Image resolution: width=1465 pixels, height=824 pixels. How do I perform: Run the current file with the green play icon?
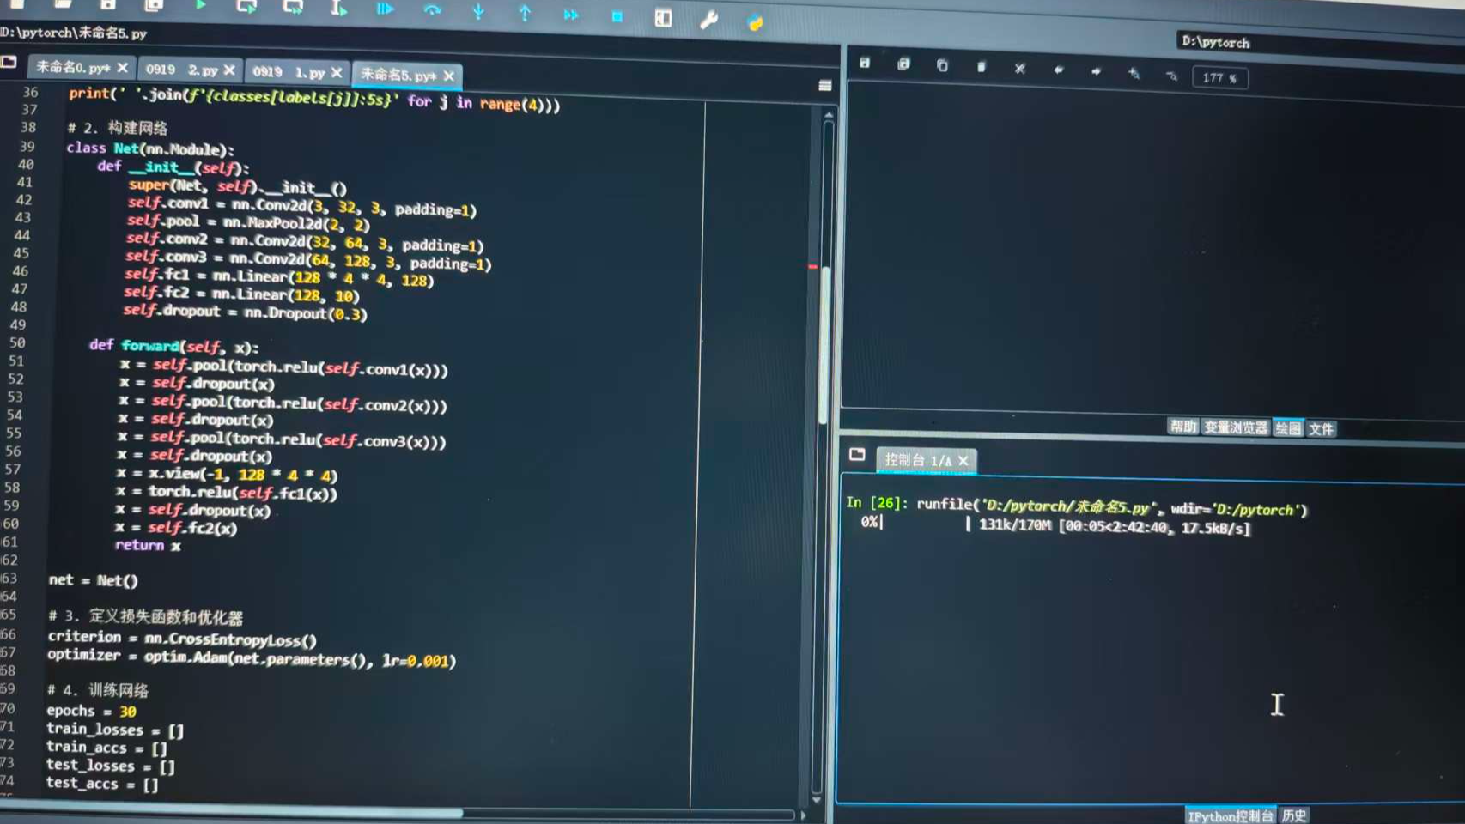coord(200,6)
